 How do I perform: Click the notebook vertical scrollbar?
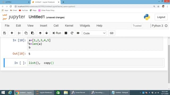169,64
